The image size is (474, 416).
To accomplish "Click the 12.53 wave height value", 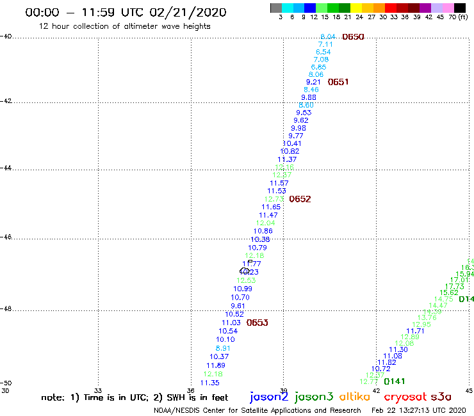I will tap(246, 280).
